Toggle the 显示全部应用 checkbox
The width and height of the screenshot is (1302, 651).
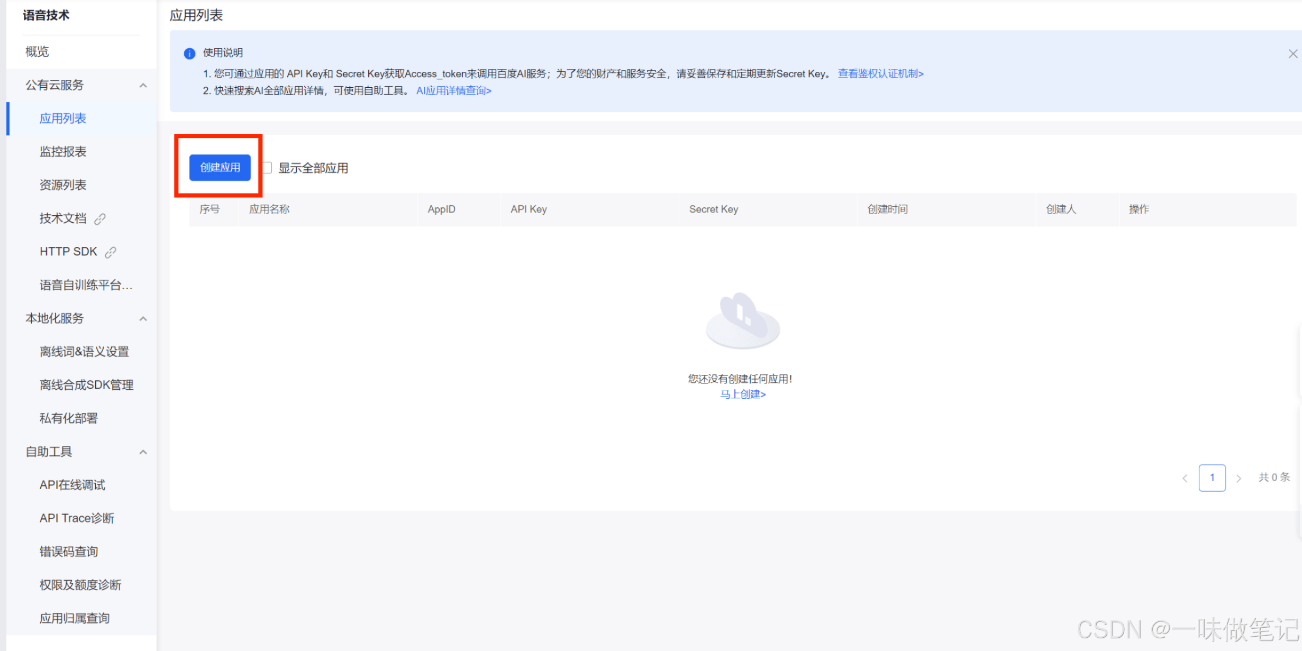268,168
